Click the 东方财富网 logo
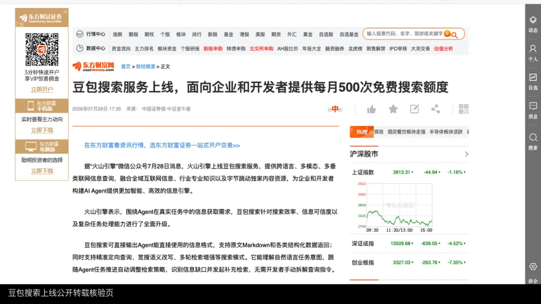The image size is (541, 304). [x=94, y=66]
